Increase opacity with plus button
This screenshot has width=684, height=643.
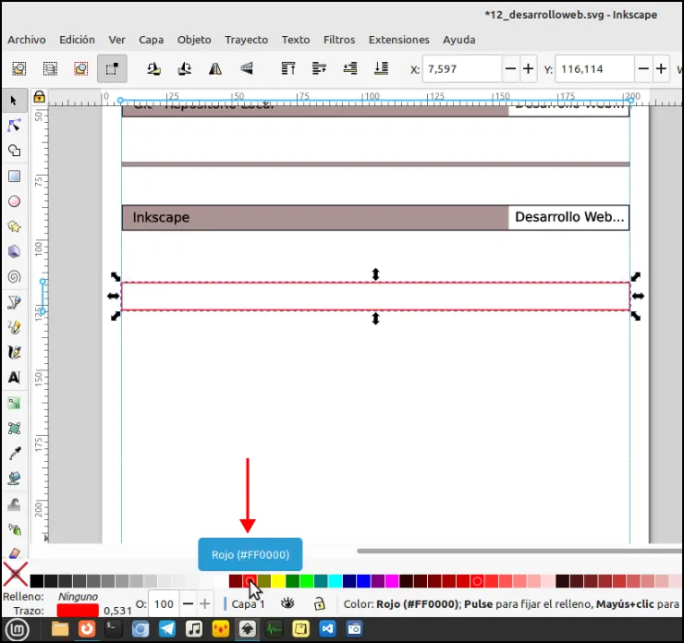(x=204, y=604)
